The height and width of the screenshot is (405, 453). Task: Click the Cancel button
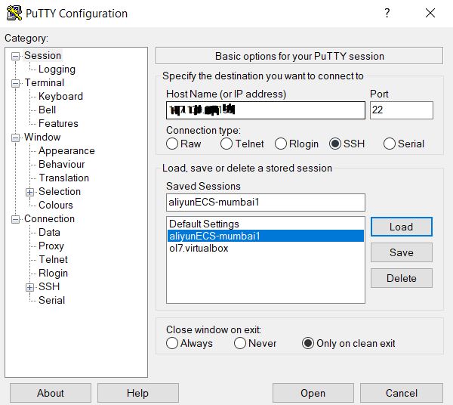[x=402, y=393]
